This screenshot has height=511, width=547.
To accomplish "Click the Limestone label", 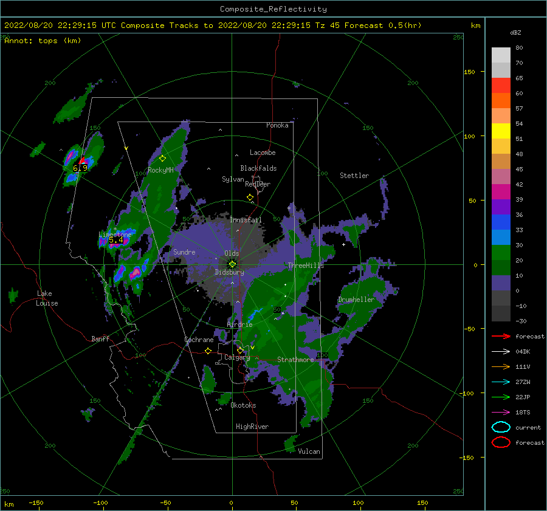I will click(x=115, y=235).
